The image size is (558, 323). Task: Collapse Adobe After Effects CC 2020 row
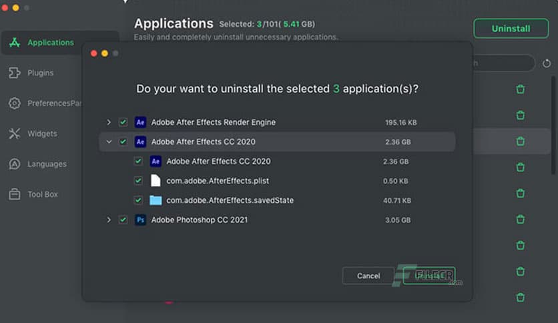[109, 142]
